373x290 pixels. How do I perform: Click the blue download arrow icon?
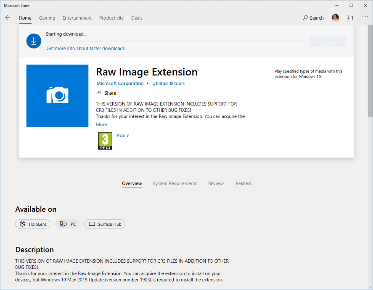(x=34, y=41)
